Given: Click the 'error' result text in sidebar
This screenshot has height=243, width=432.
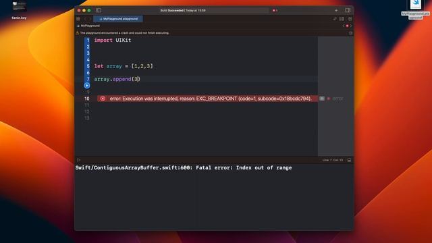Looking at the screenshot, I should coord(337,99).
